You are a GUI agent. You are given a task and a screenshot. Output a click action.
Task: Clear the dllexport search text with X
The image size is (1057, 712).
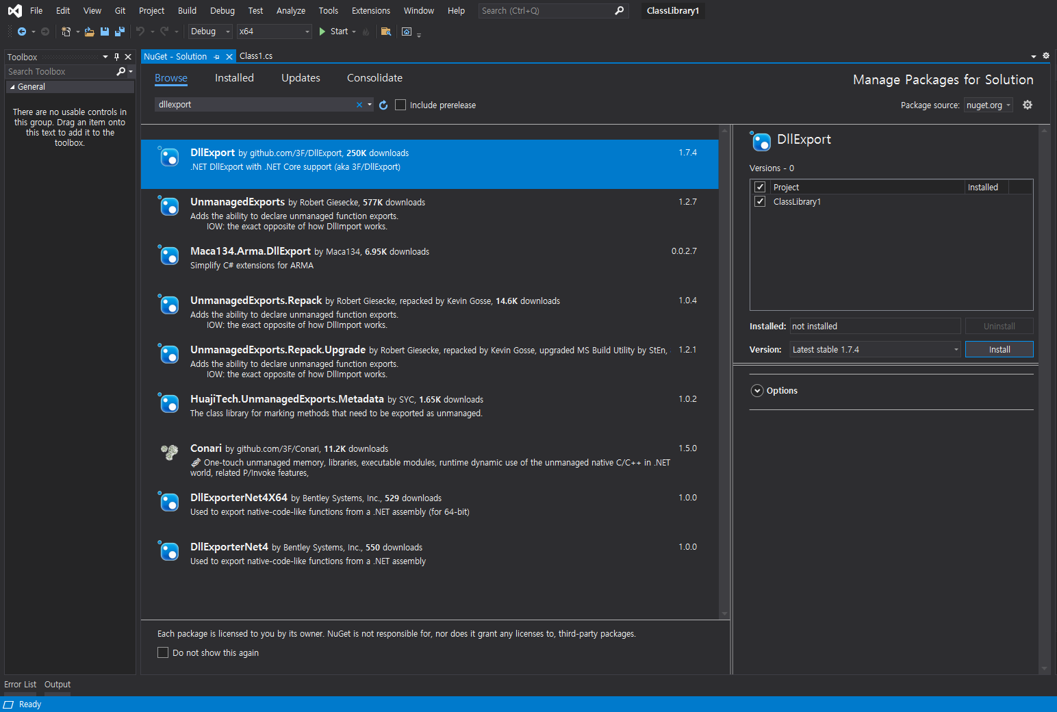359,105
